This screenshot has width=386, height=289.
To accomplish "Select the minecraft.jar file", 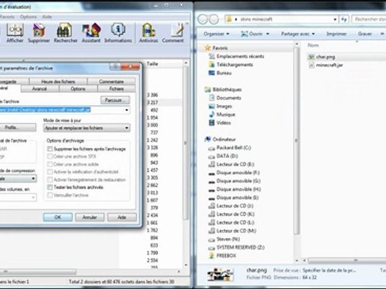I will 326,65.
